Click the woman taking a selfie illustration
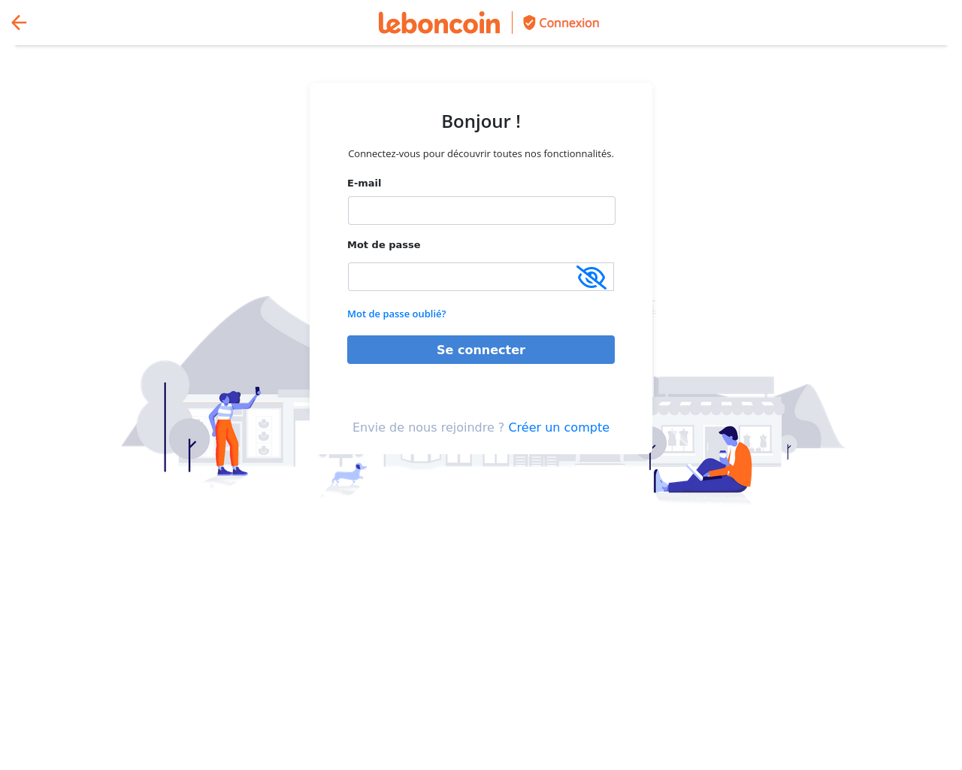This screenshot has height=770, width=962. [231, 432]
